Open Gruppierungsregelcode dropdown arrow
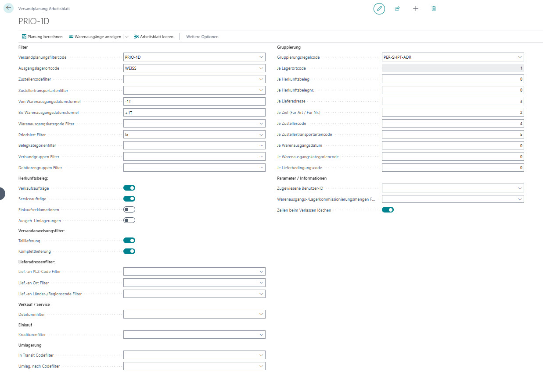The height and width of the screenshot is (379, 543). 520,57
